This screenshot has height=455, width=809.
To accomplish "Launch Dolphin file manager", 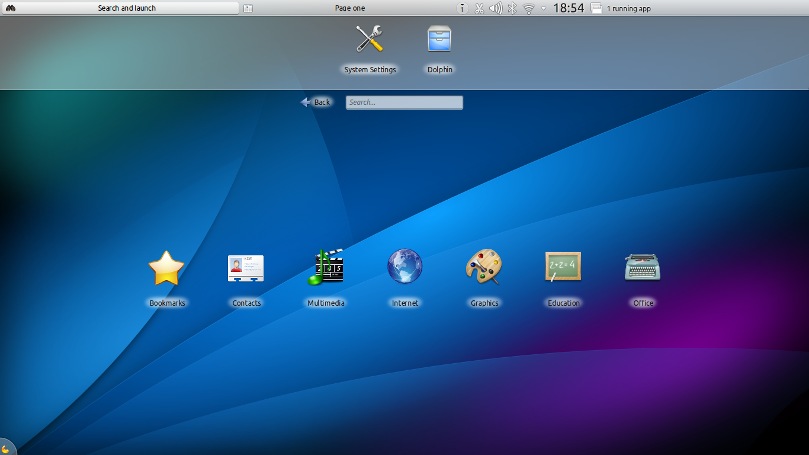I will [x=439, y=40].
